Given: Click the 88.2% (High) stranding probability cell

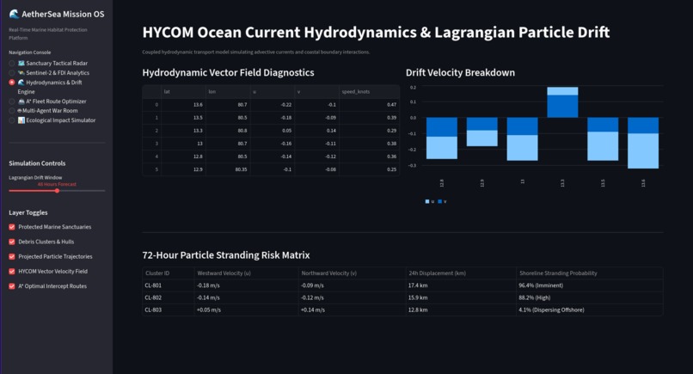Looking at the screenshot, I should tap(589, 297).
